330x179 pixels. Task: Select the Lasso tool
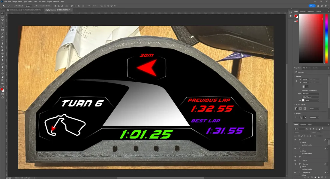tap(2, 20)
